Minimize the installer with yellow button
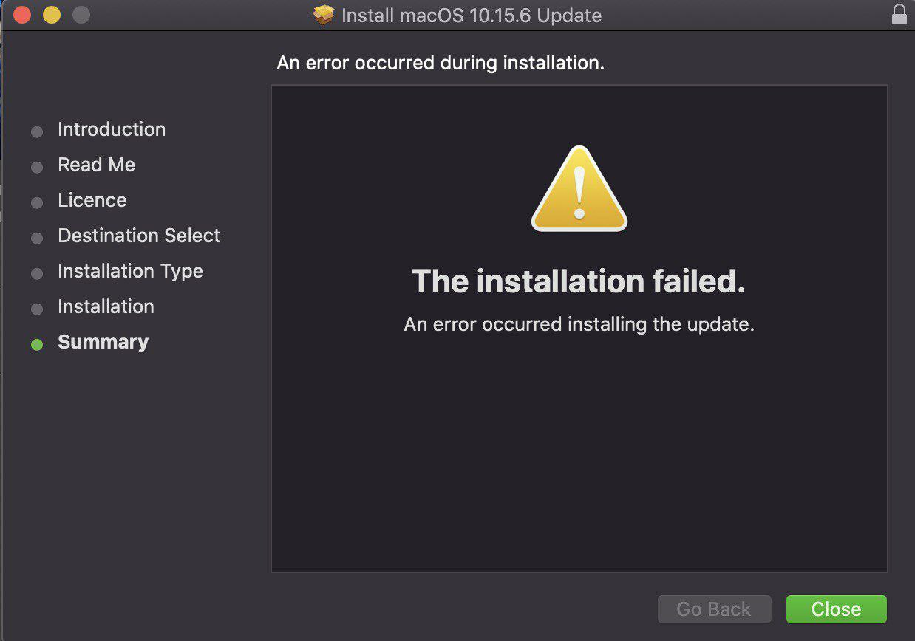This screenshot has height=641, width=915. click(51, 14)
